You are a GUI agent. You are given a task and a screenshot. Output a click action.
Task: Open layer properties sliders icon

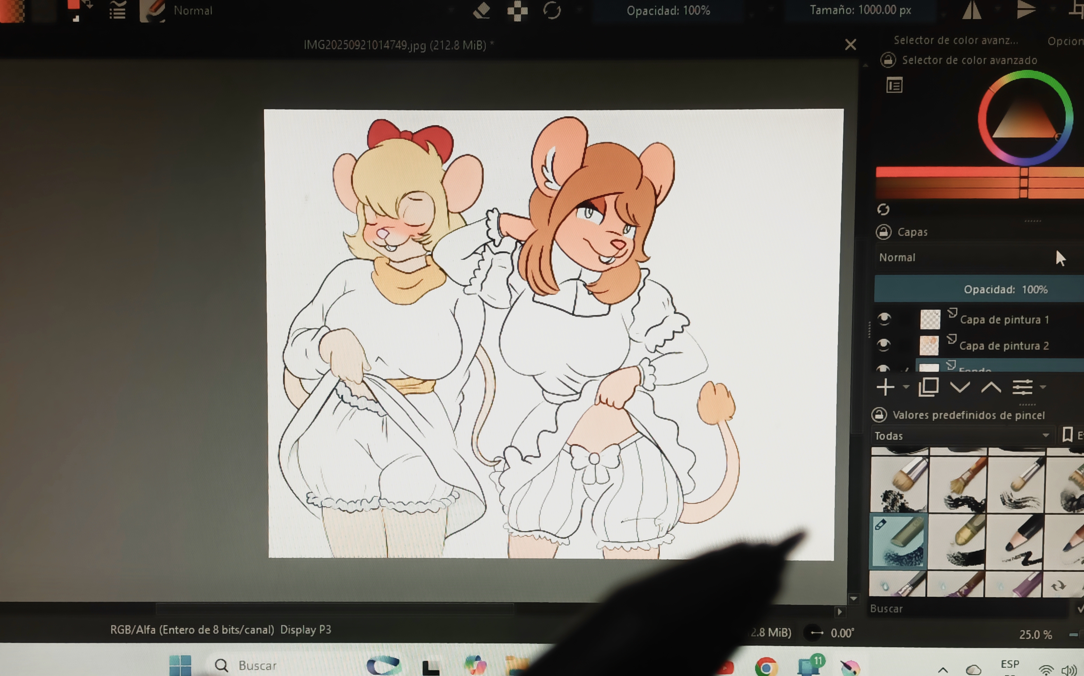tap(1022, 387)
